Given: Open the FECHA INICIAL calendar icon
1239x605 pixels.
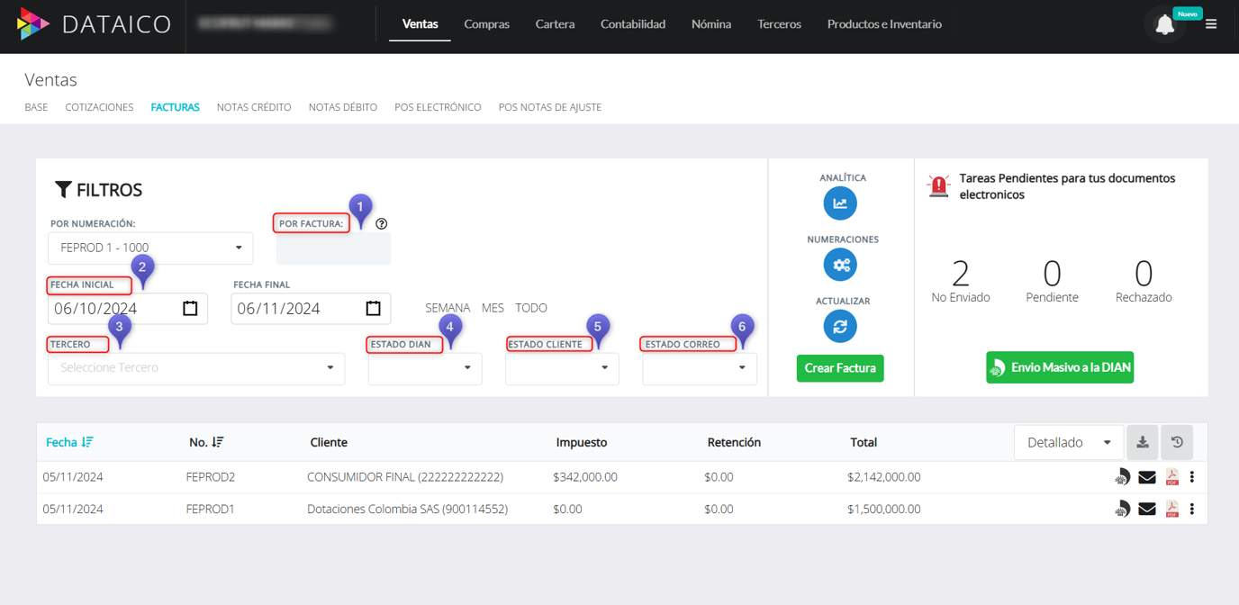Looking at the screenshot, I should coord(190,307).
